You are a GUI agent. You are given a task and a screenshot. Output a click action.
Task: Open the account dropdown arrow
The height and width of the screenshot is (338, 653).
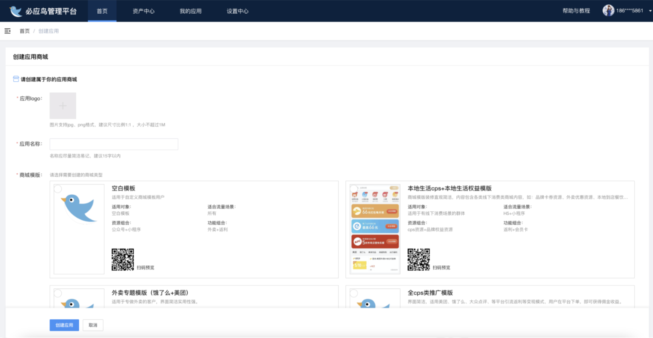650,11
